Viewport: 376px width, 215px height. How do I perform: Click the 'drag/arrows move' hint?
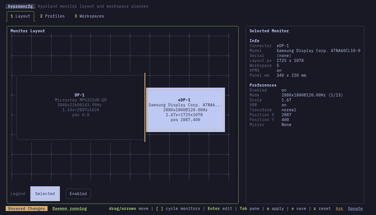[x=129, y=209]
